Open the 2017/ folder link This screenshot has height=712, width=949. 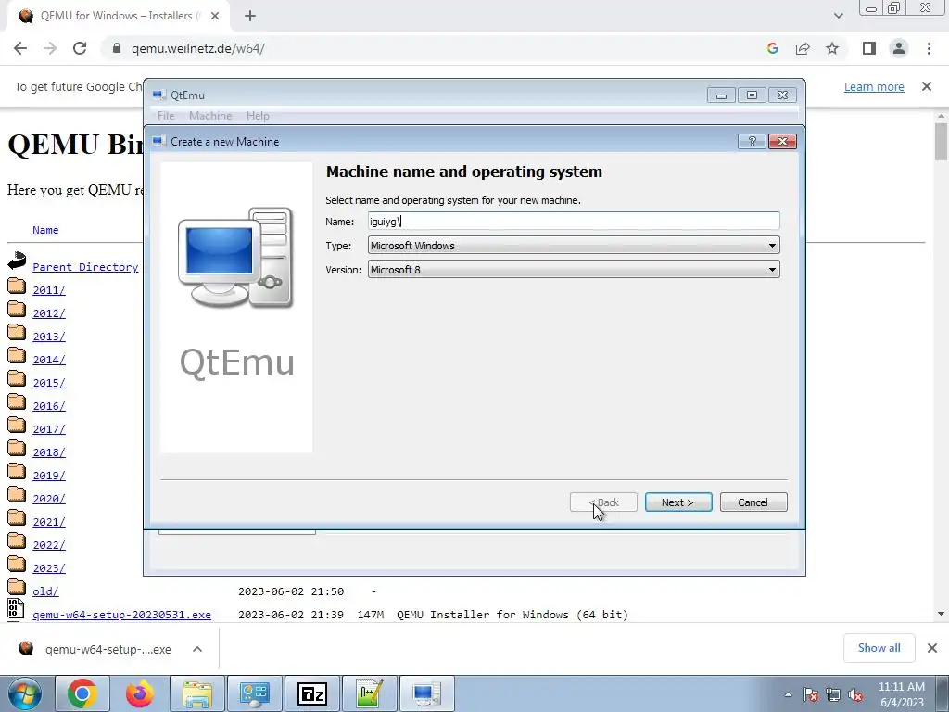pyautogui.click(x=48, y=429)
